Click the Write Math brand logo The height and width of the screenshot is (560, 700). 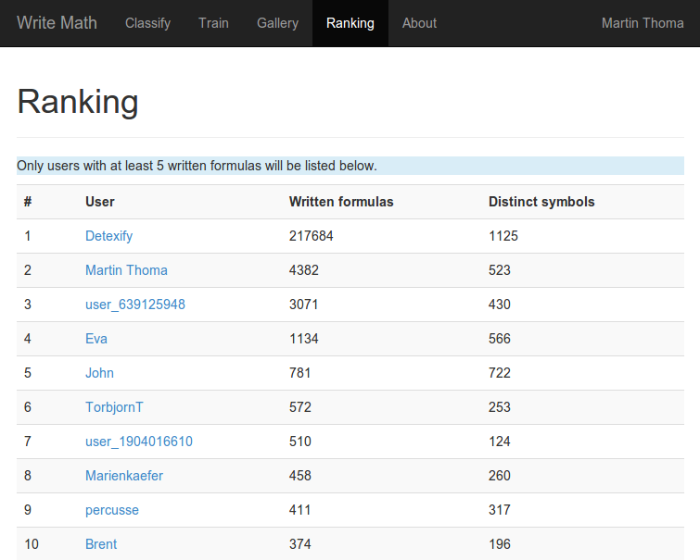pos(57,23)
